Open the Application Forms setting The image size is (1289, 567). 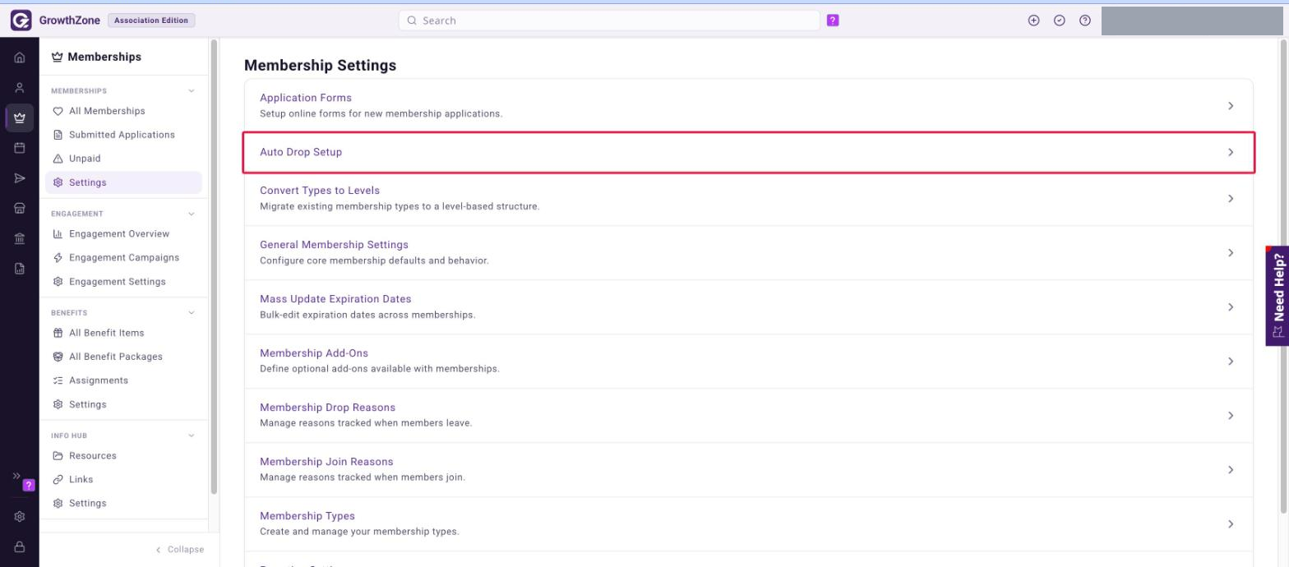748,105
